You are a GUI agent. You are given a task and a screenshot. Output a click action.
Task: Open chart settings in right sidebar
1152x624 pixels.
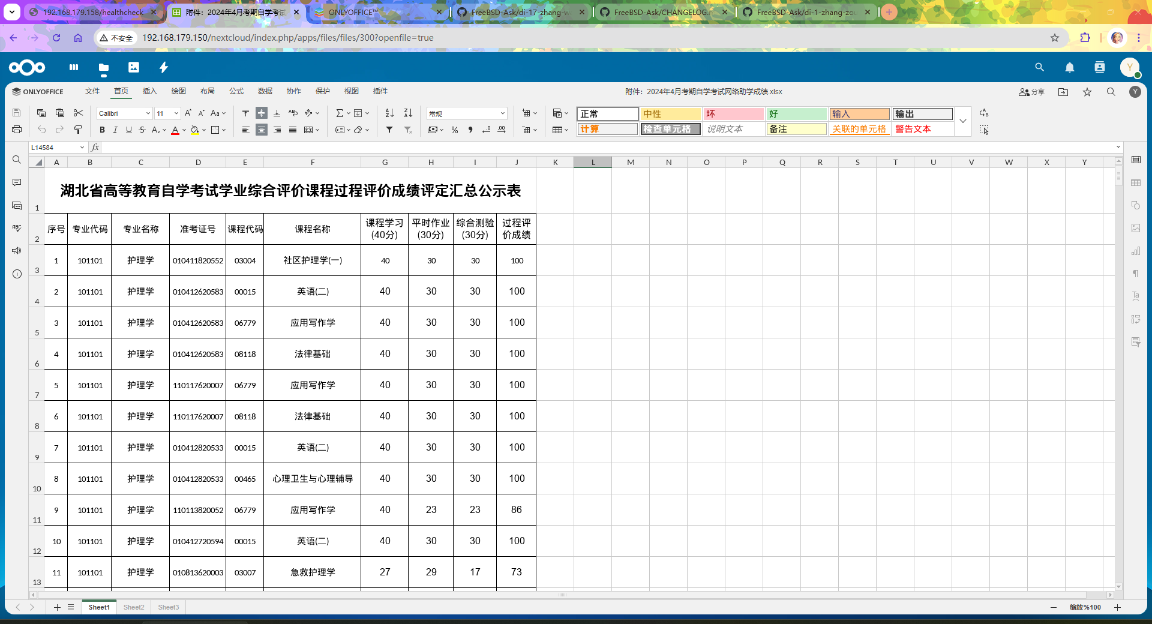[x=1136, y=251]
